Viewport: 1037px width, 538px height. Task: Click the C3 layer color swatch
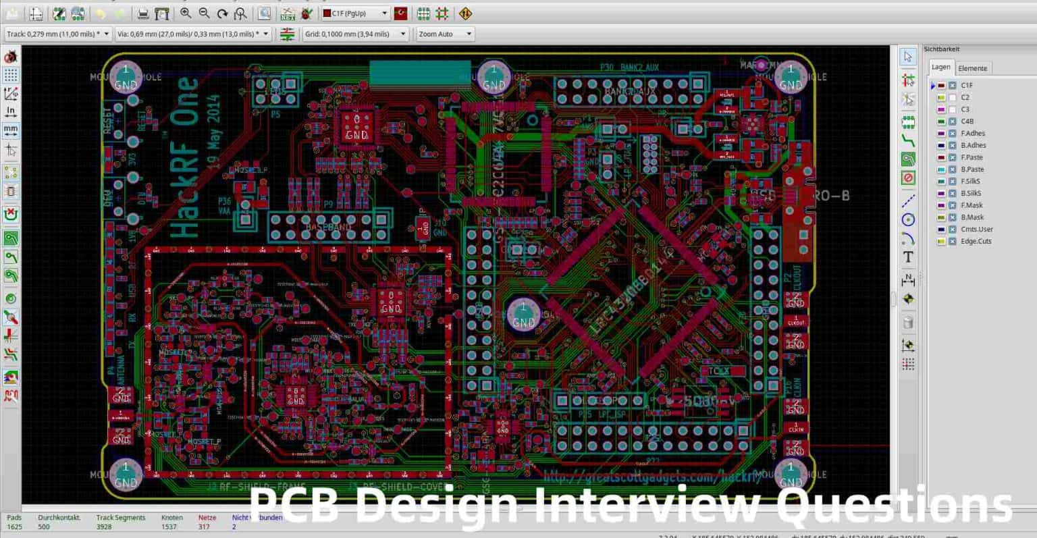941,109
